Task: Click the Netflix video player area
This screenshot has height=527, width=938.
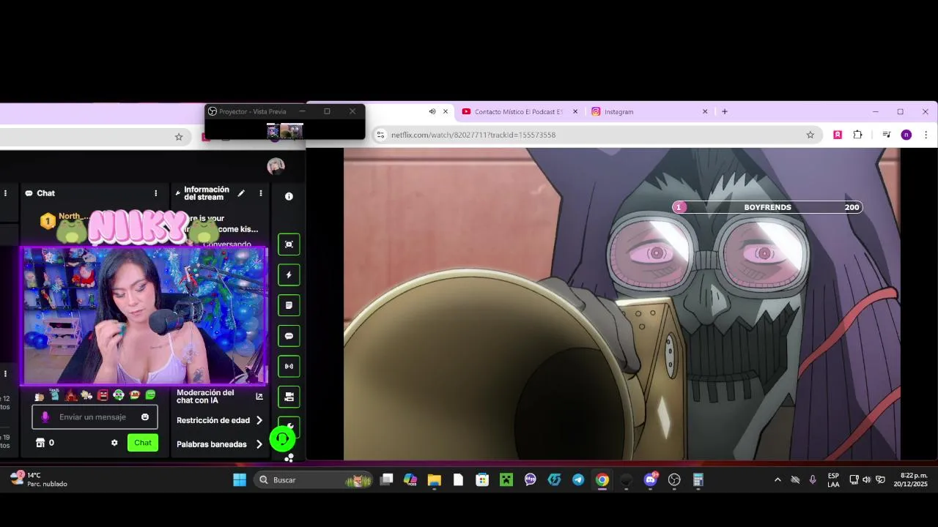Action: click(x=621, y=304)
